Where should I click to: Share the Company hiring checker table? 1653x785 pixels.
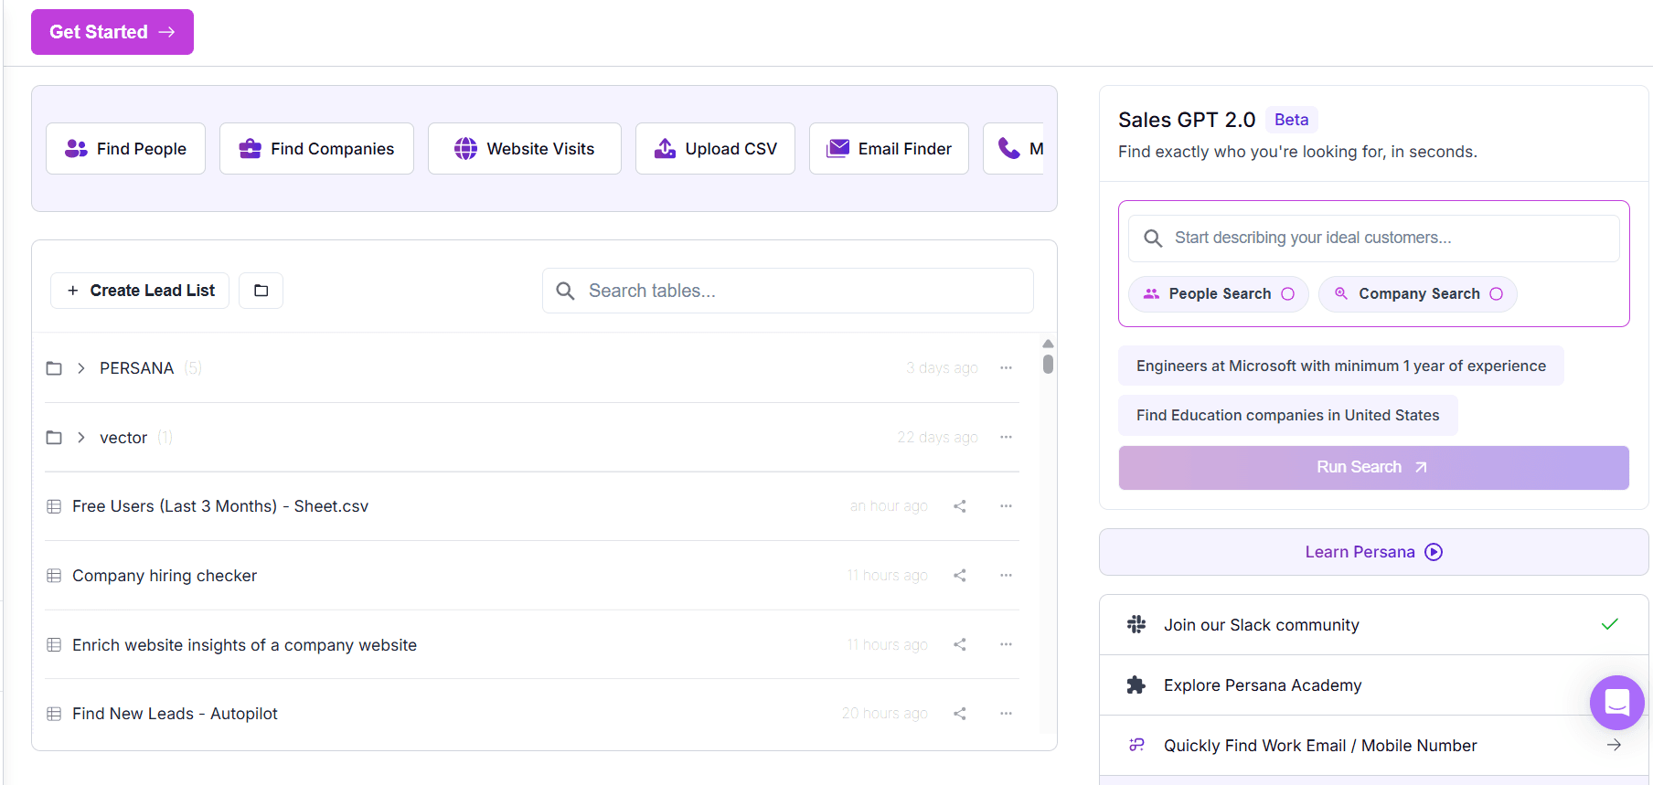pos(960,576)
